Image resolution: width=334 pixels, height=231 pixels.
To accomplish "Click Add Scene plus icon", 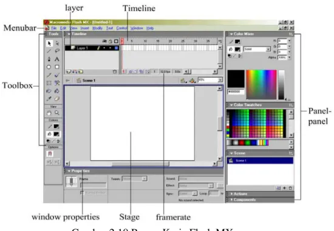I will 285,188.
